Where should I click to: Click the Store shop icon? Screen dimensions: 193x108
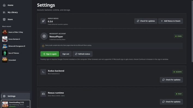pyautogui.click(x=4, y=19)
